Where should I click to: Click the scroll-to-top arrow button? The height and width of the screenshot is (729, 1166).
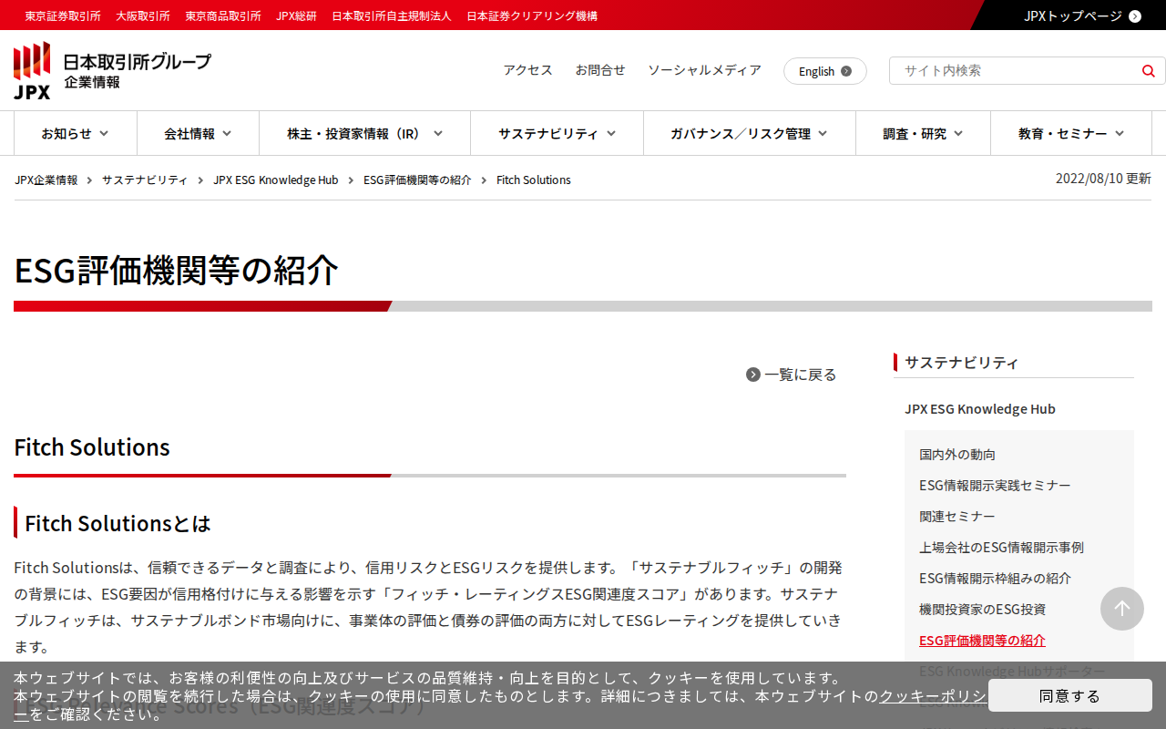1122,609
